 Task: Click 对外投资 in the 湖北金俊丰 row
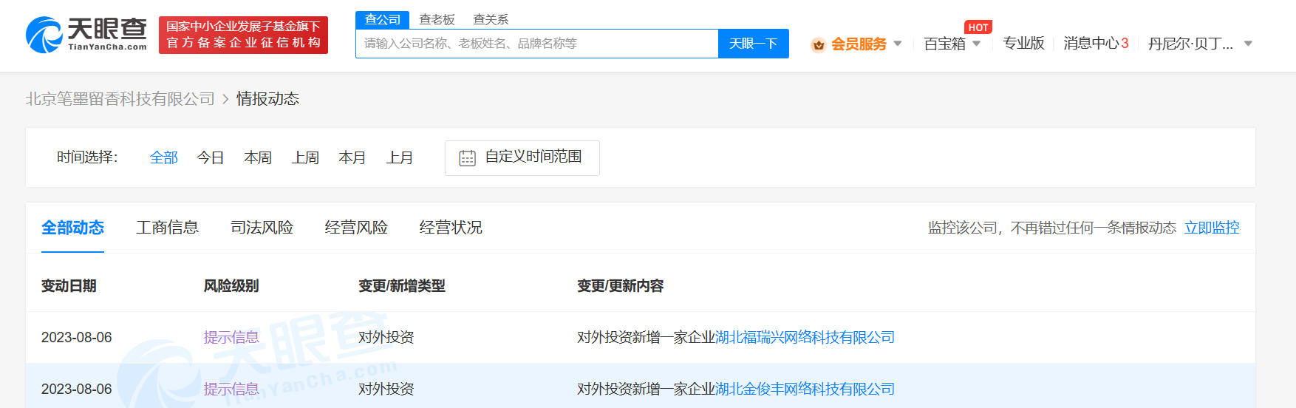point(386,390)
